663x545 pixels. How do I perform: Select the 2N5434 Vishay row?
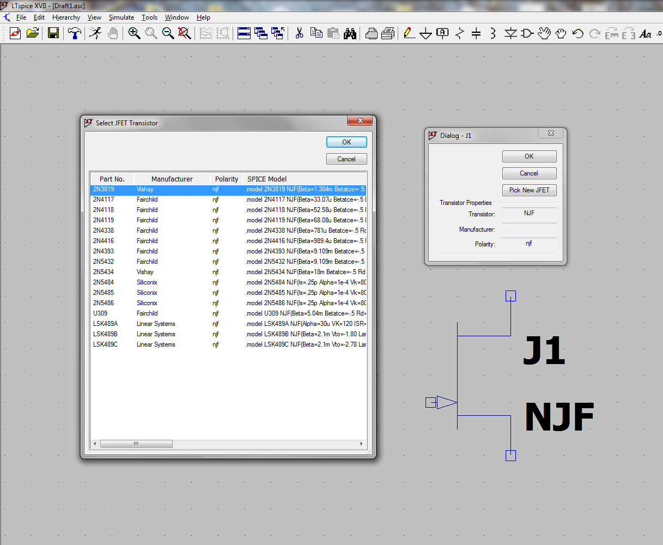(x=228, y=272)
